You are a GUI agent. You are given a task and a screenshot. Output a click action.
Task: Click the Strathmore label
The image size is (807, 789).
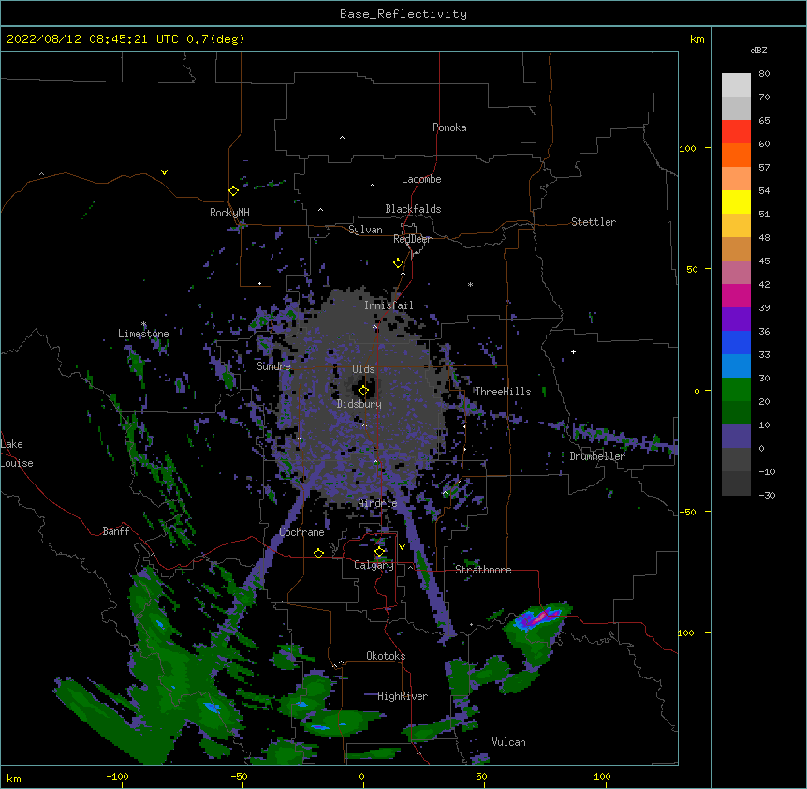coord(483,570)
